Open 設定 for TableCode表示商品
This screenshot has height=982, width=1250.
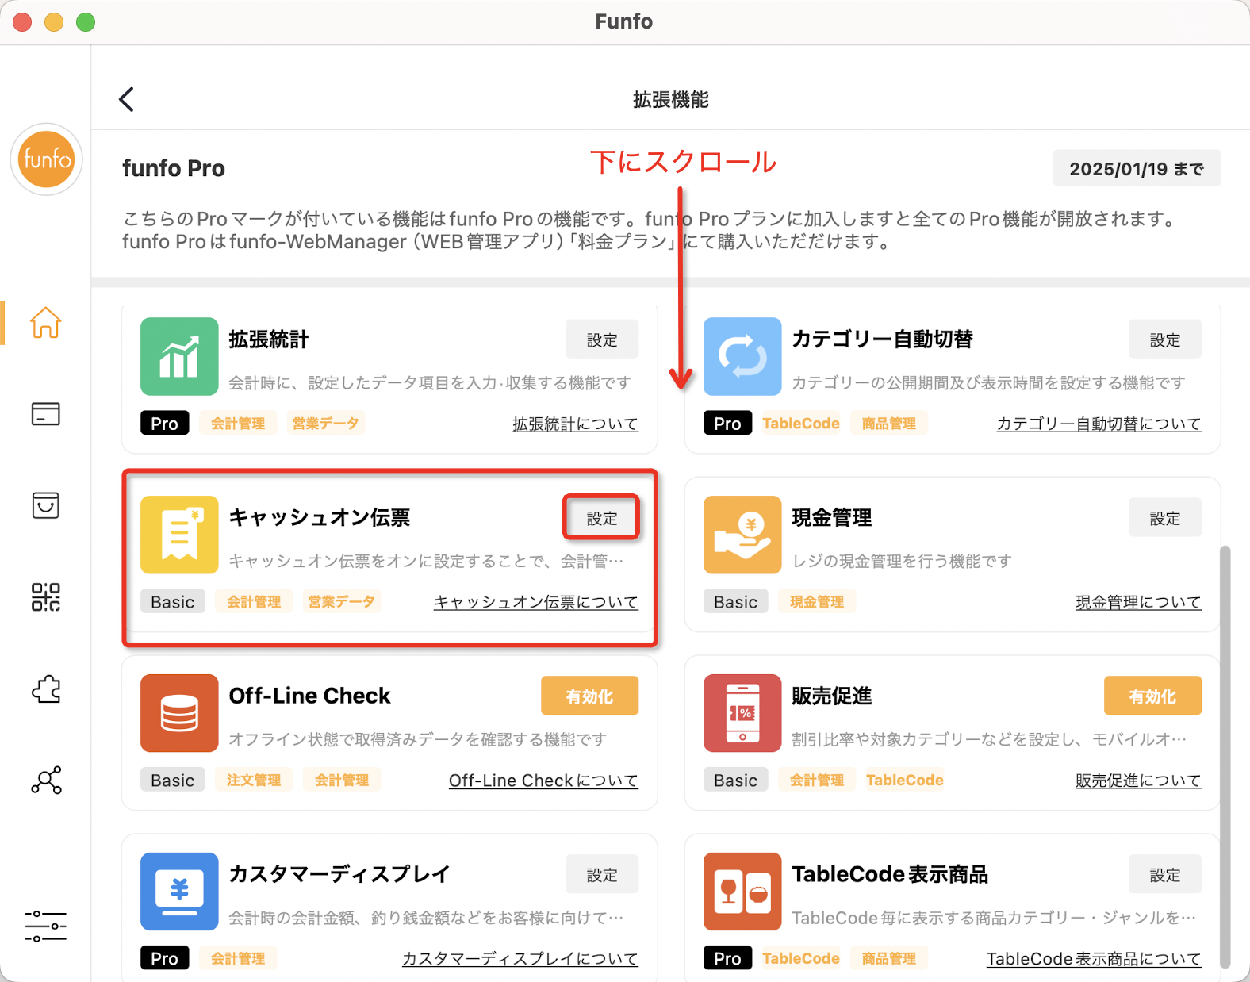coord(1165,874)
